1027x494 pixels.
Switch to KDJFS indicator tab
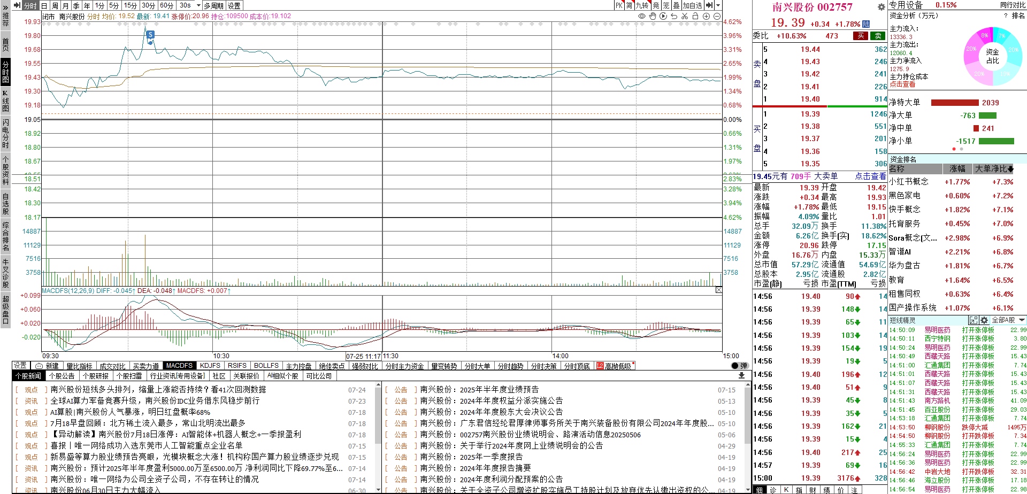pos(210,366)
